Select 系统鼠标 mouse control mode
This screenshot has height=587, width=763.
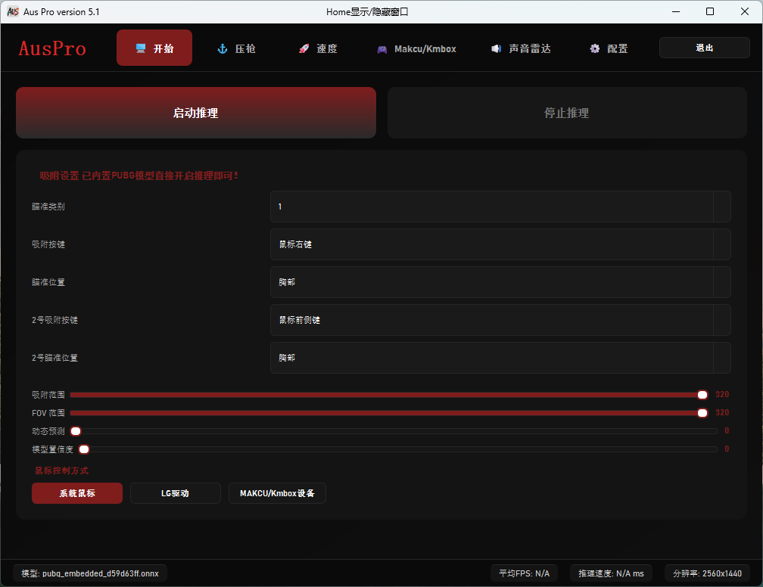77,493
